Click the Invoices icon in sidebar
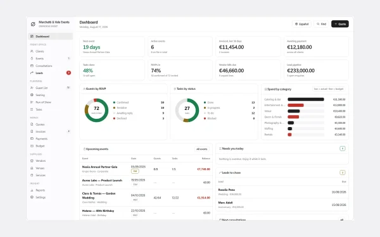The width and height of the screenshot is (380, 237). coord(32,131)
